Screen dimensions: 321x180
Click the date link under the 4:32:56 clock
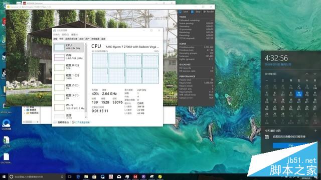click(278, 64)
